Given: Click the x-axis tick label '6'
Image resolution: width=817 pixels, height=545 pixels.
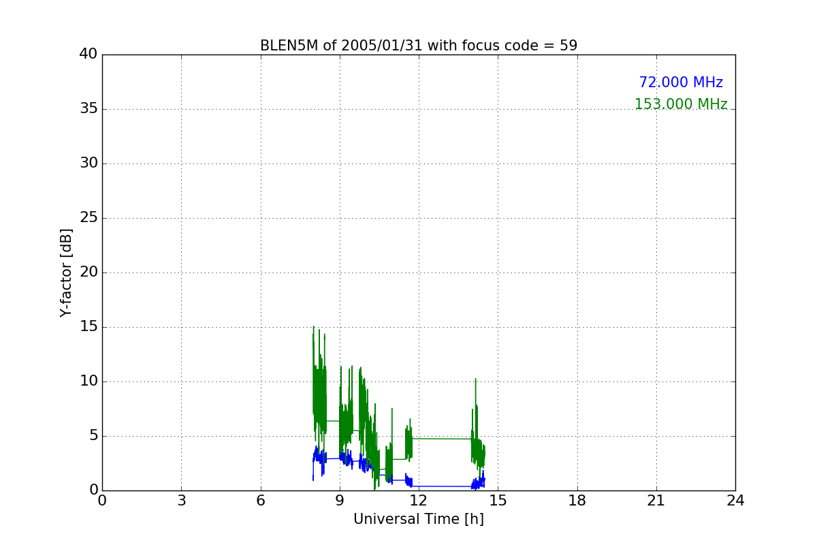Looking at the screenshot, I should tap(261, 501).
